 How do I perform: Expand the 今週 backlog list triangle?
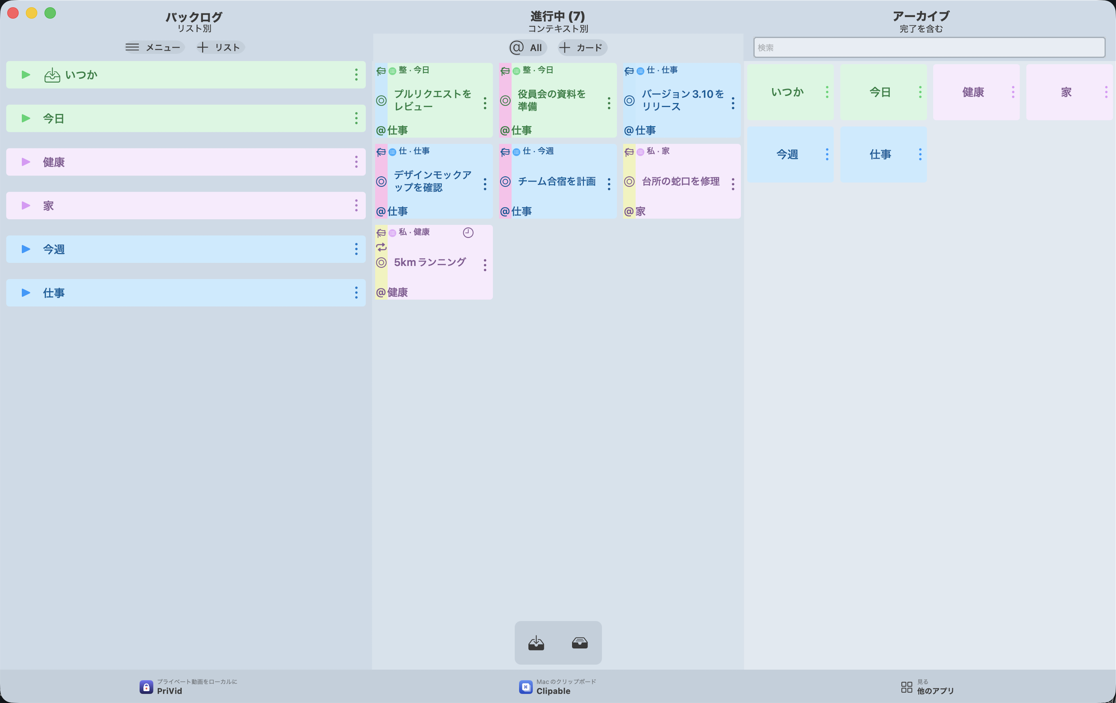[26, 249]
